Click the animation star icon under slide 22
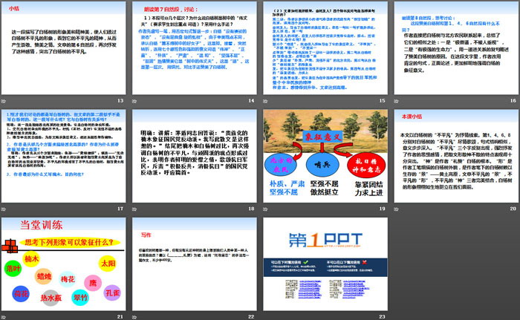The height and width of the screenshot is (320, 520). (x=134, y=317)
